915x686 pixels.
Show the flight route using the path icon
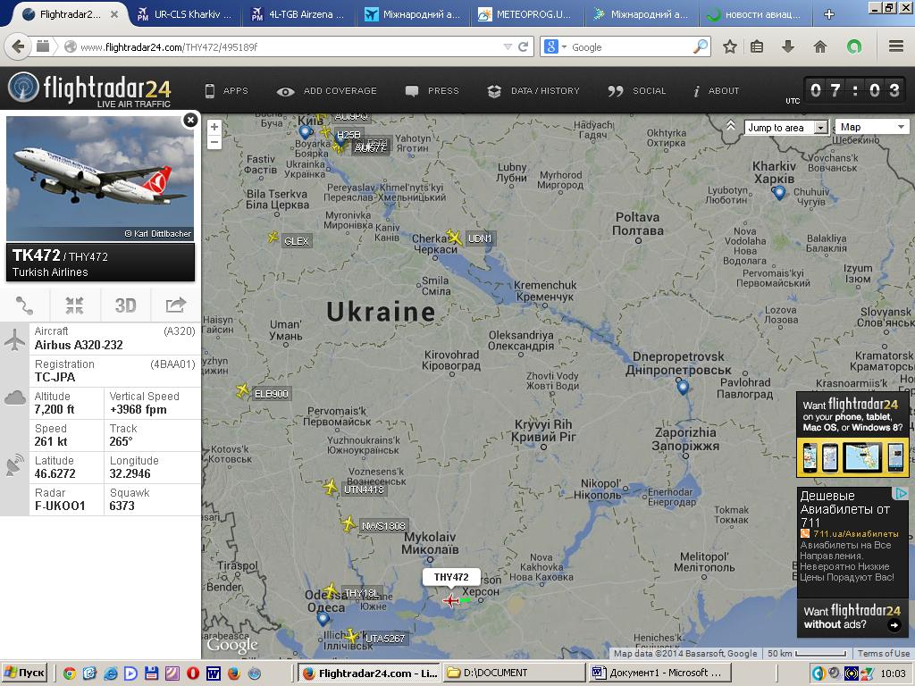pyautogui.click(x=25, y=305)
